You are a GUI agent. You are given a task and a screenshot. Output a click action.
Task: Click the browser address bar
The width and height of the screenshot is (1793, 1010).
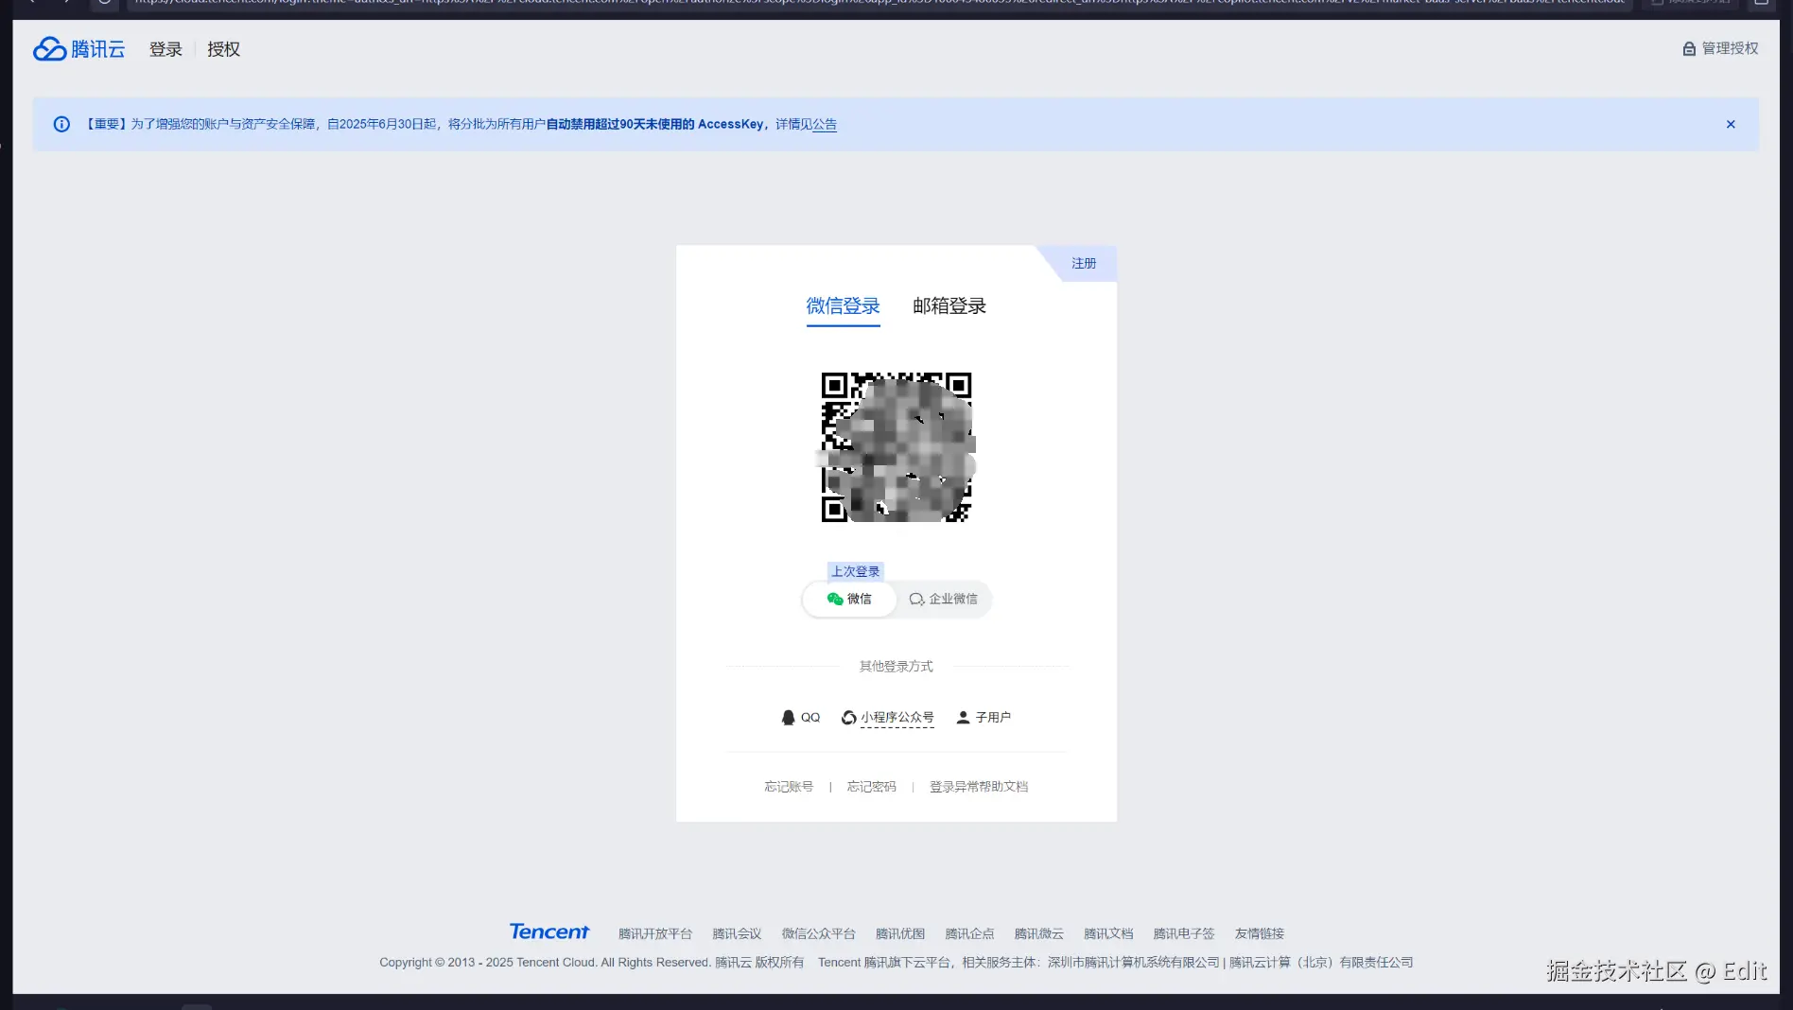click(x=879, y=3)
